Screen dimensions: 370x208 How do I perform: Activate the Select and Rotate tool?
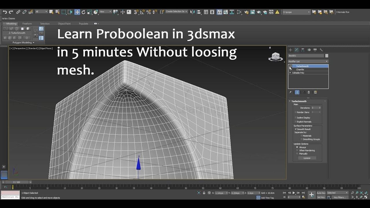84,12
